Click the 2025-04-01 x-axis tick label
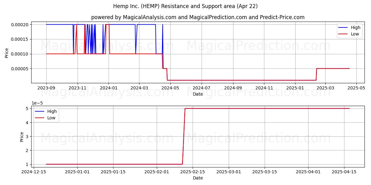The height and width of the screenshot is (185, 371). click(308, 172)
